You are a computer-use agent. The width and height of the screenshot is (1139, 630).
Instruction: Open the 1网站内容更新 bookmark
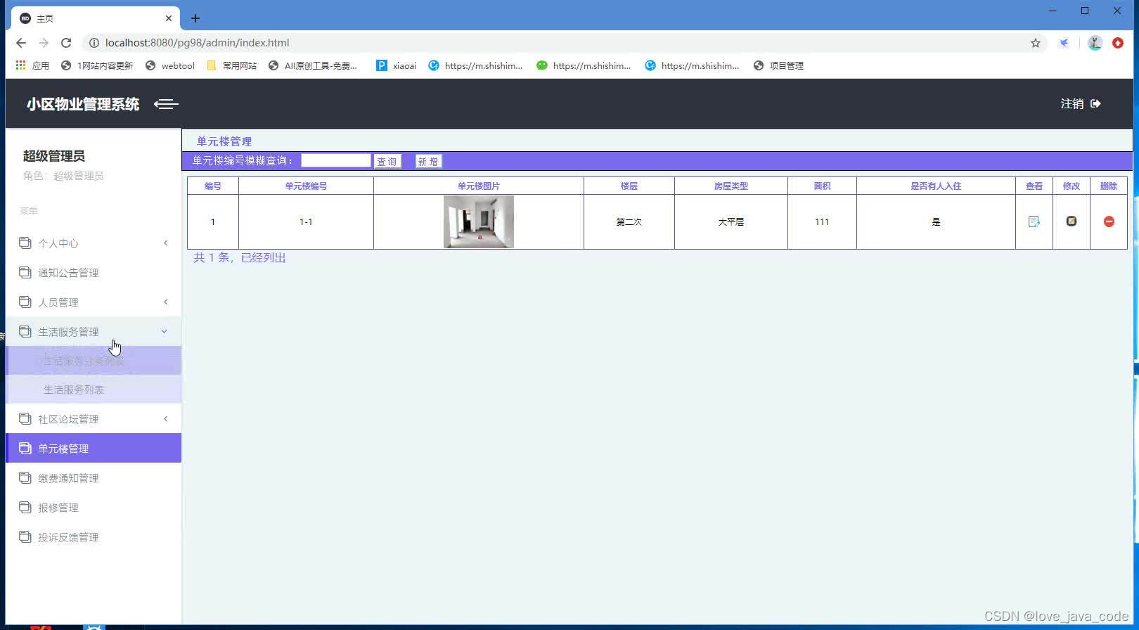97,65
